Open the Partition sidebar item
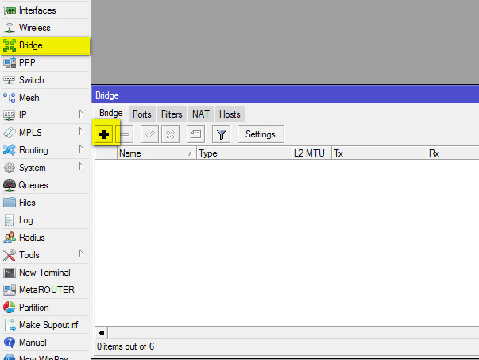The image size is (479, 360). (33, 308)
